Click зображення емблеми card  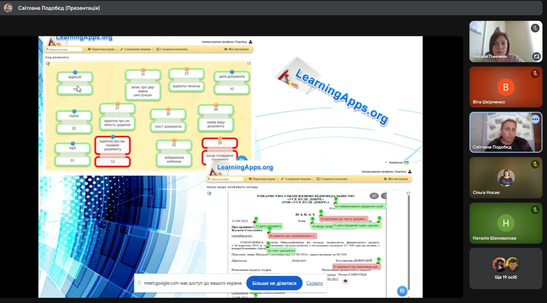pos(174,159)
